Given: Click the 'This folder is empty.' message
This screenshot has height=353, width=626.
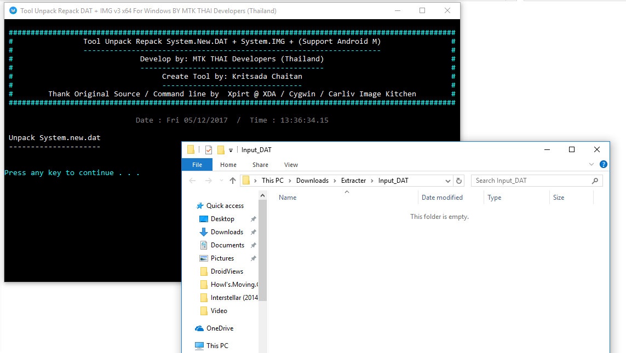Looking at the screenshot, I should point(440,217).
